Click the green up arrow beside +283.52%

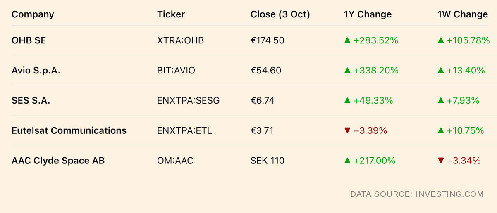click(347, 40)
